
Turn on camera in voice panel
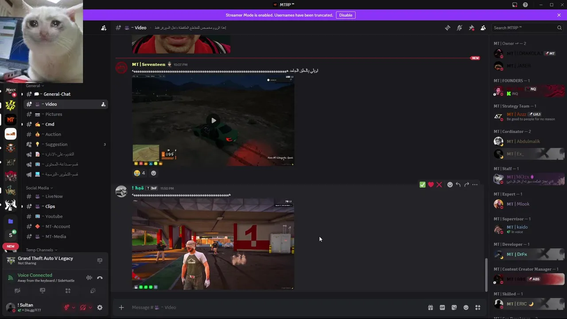(17, 291)
